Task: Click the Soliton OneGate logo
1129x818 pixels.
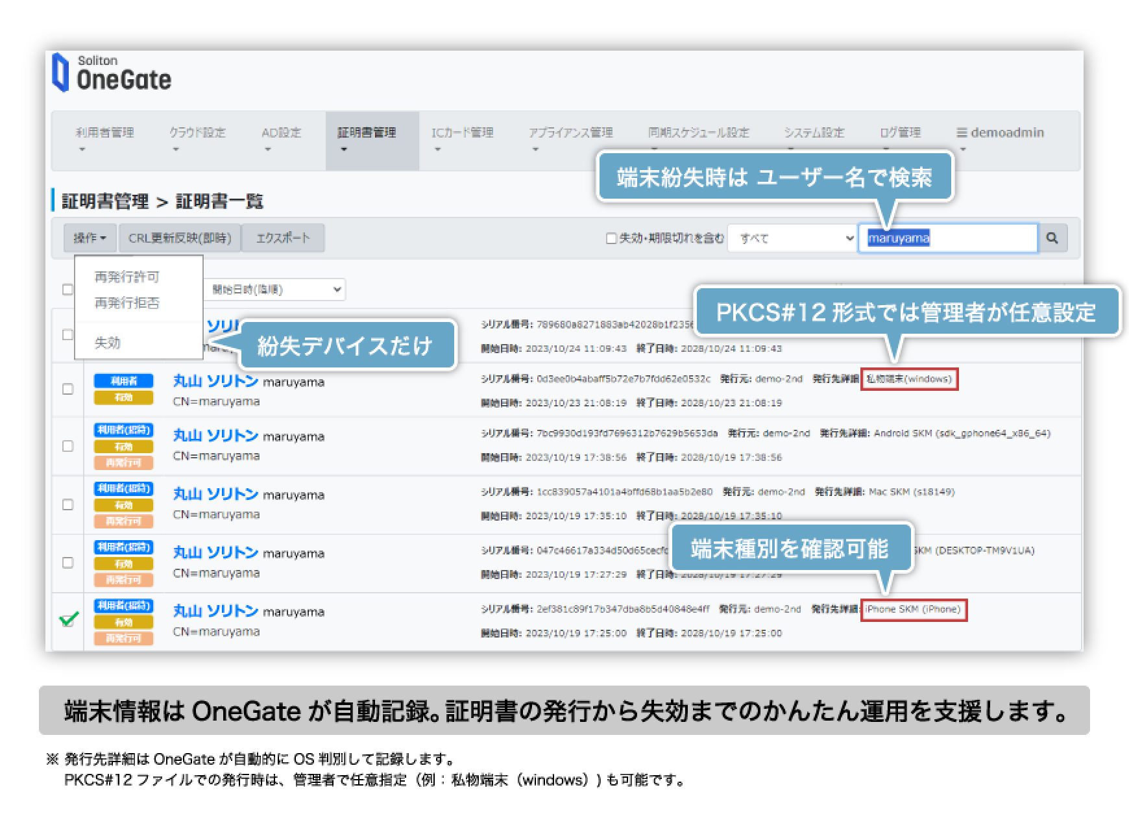Action: [x=112, y=73]
